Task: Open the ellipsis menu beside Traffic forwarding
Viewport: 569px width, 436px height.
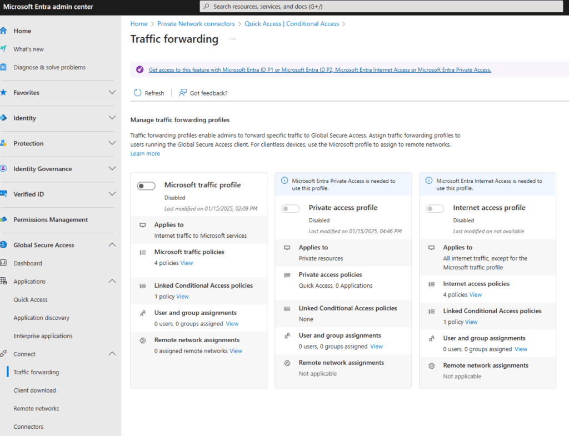Action: pos(233,39)
